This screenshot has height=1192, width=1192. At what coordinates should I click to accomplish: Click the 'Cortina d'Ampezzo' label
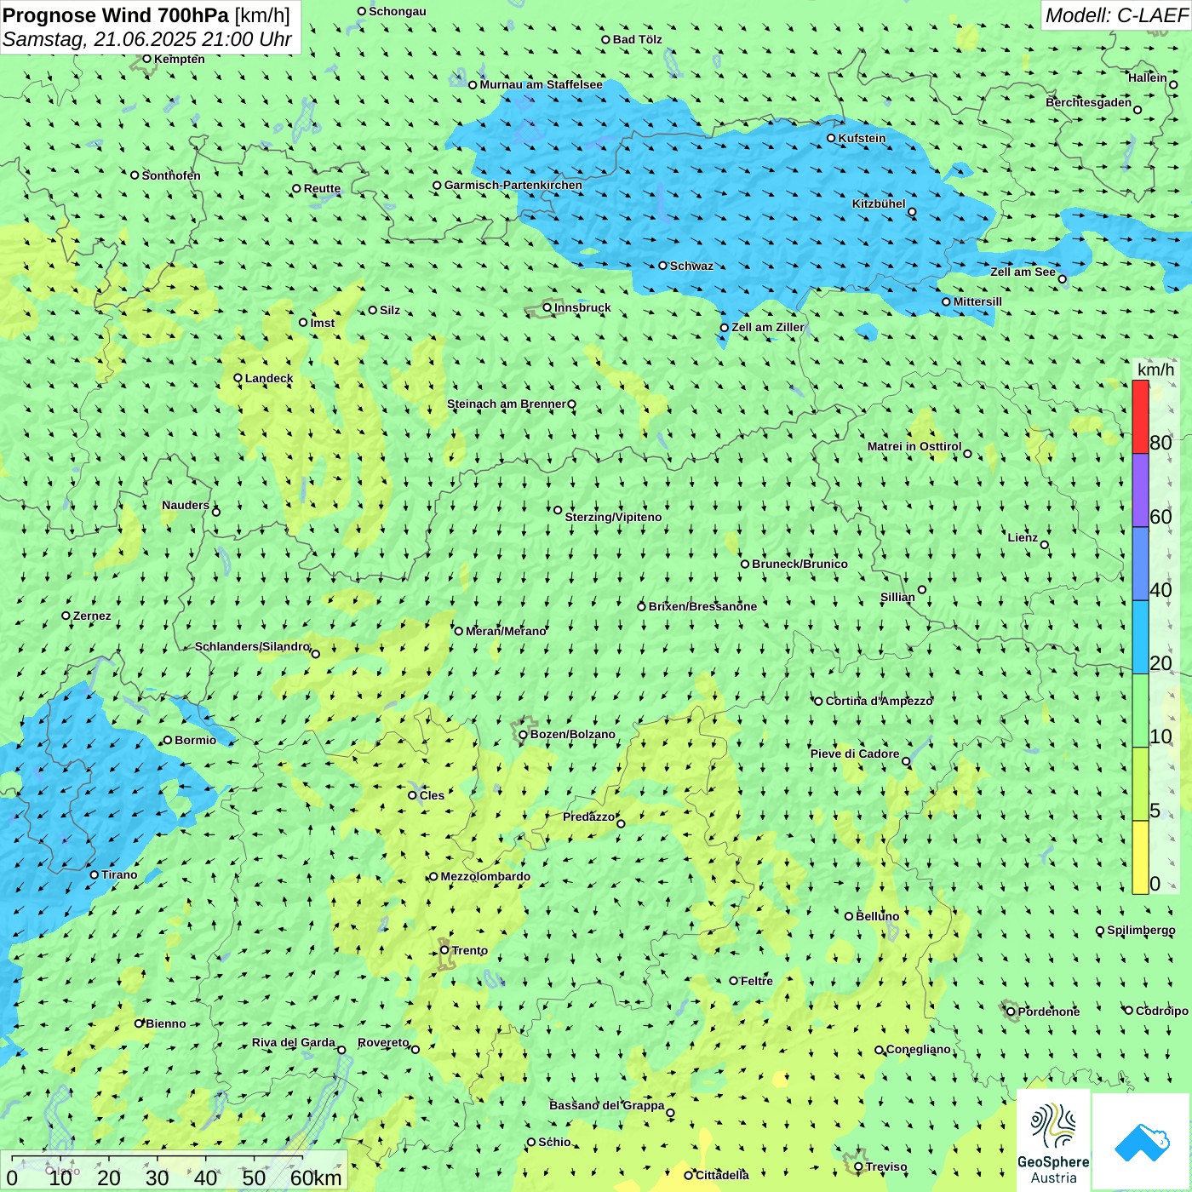[880, 701]
